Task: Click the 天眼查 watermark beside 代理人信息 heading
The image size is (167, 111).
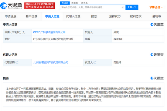Action: (x=157, y=55)
